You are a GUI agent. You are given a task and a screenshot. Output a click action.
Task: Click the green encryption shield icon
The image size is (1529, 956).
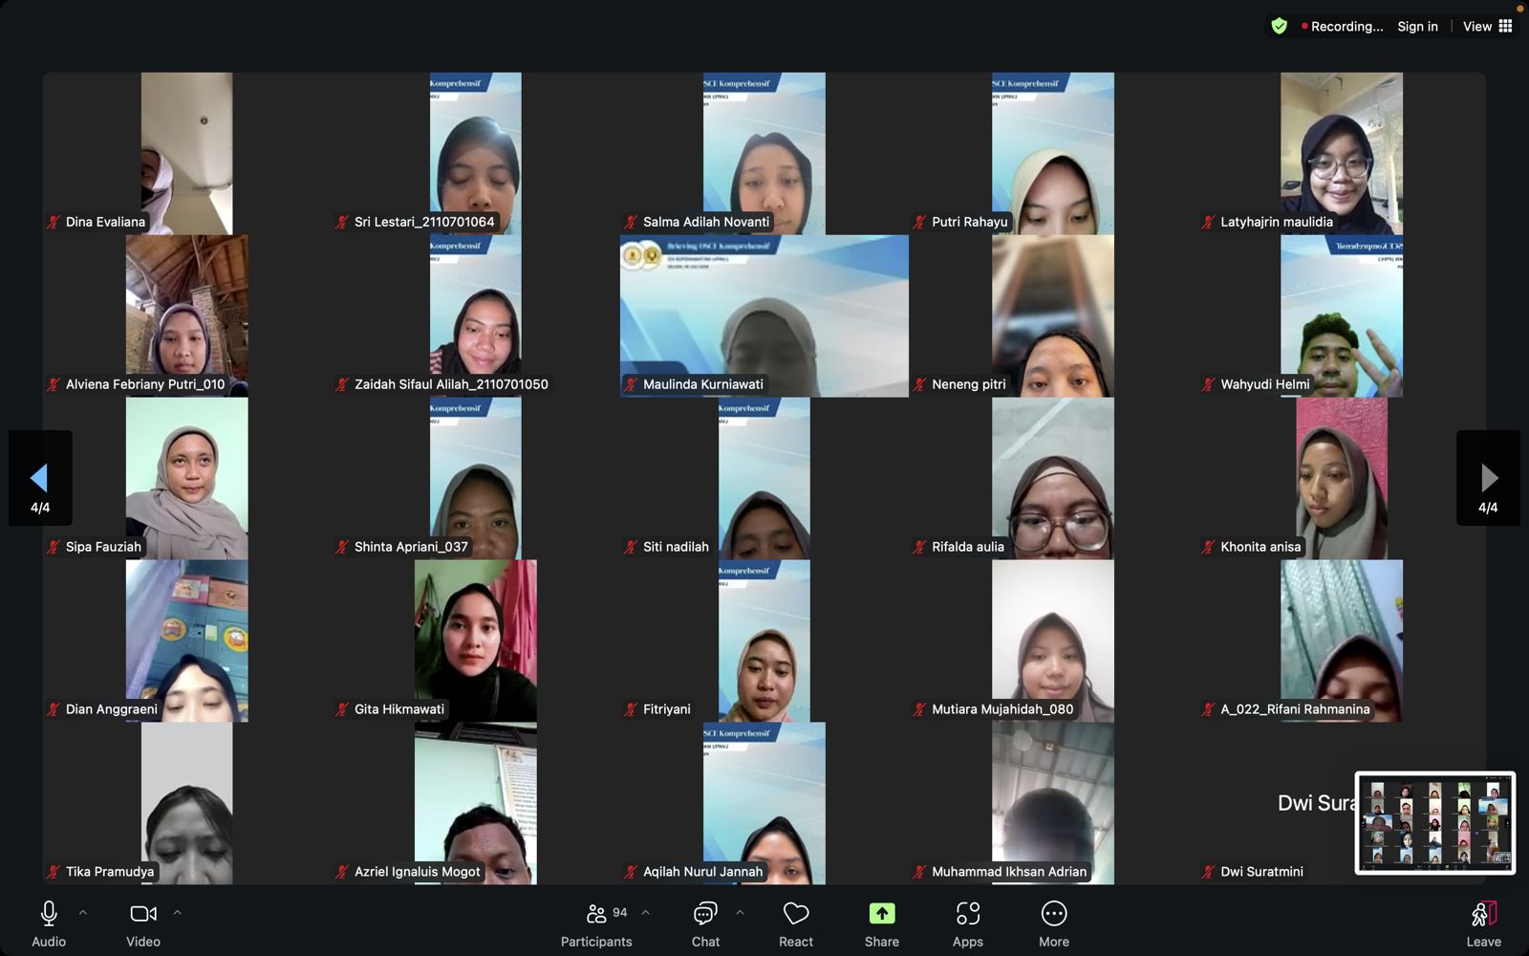pos(1279,27)
